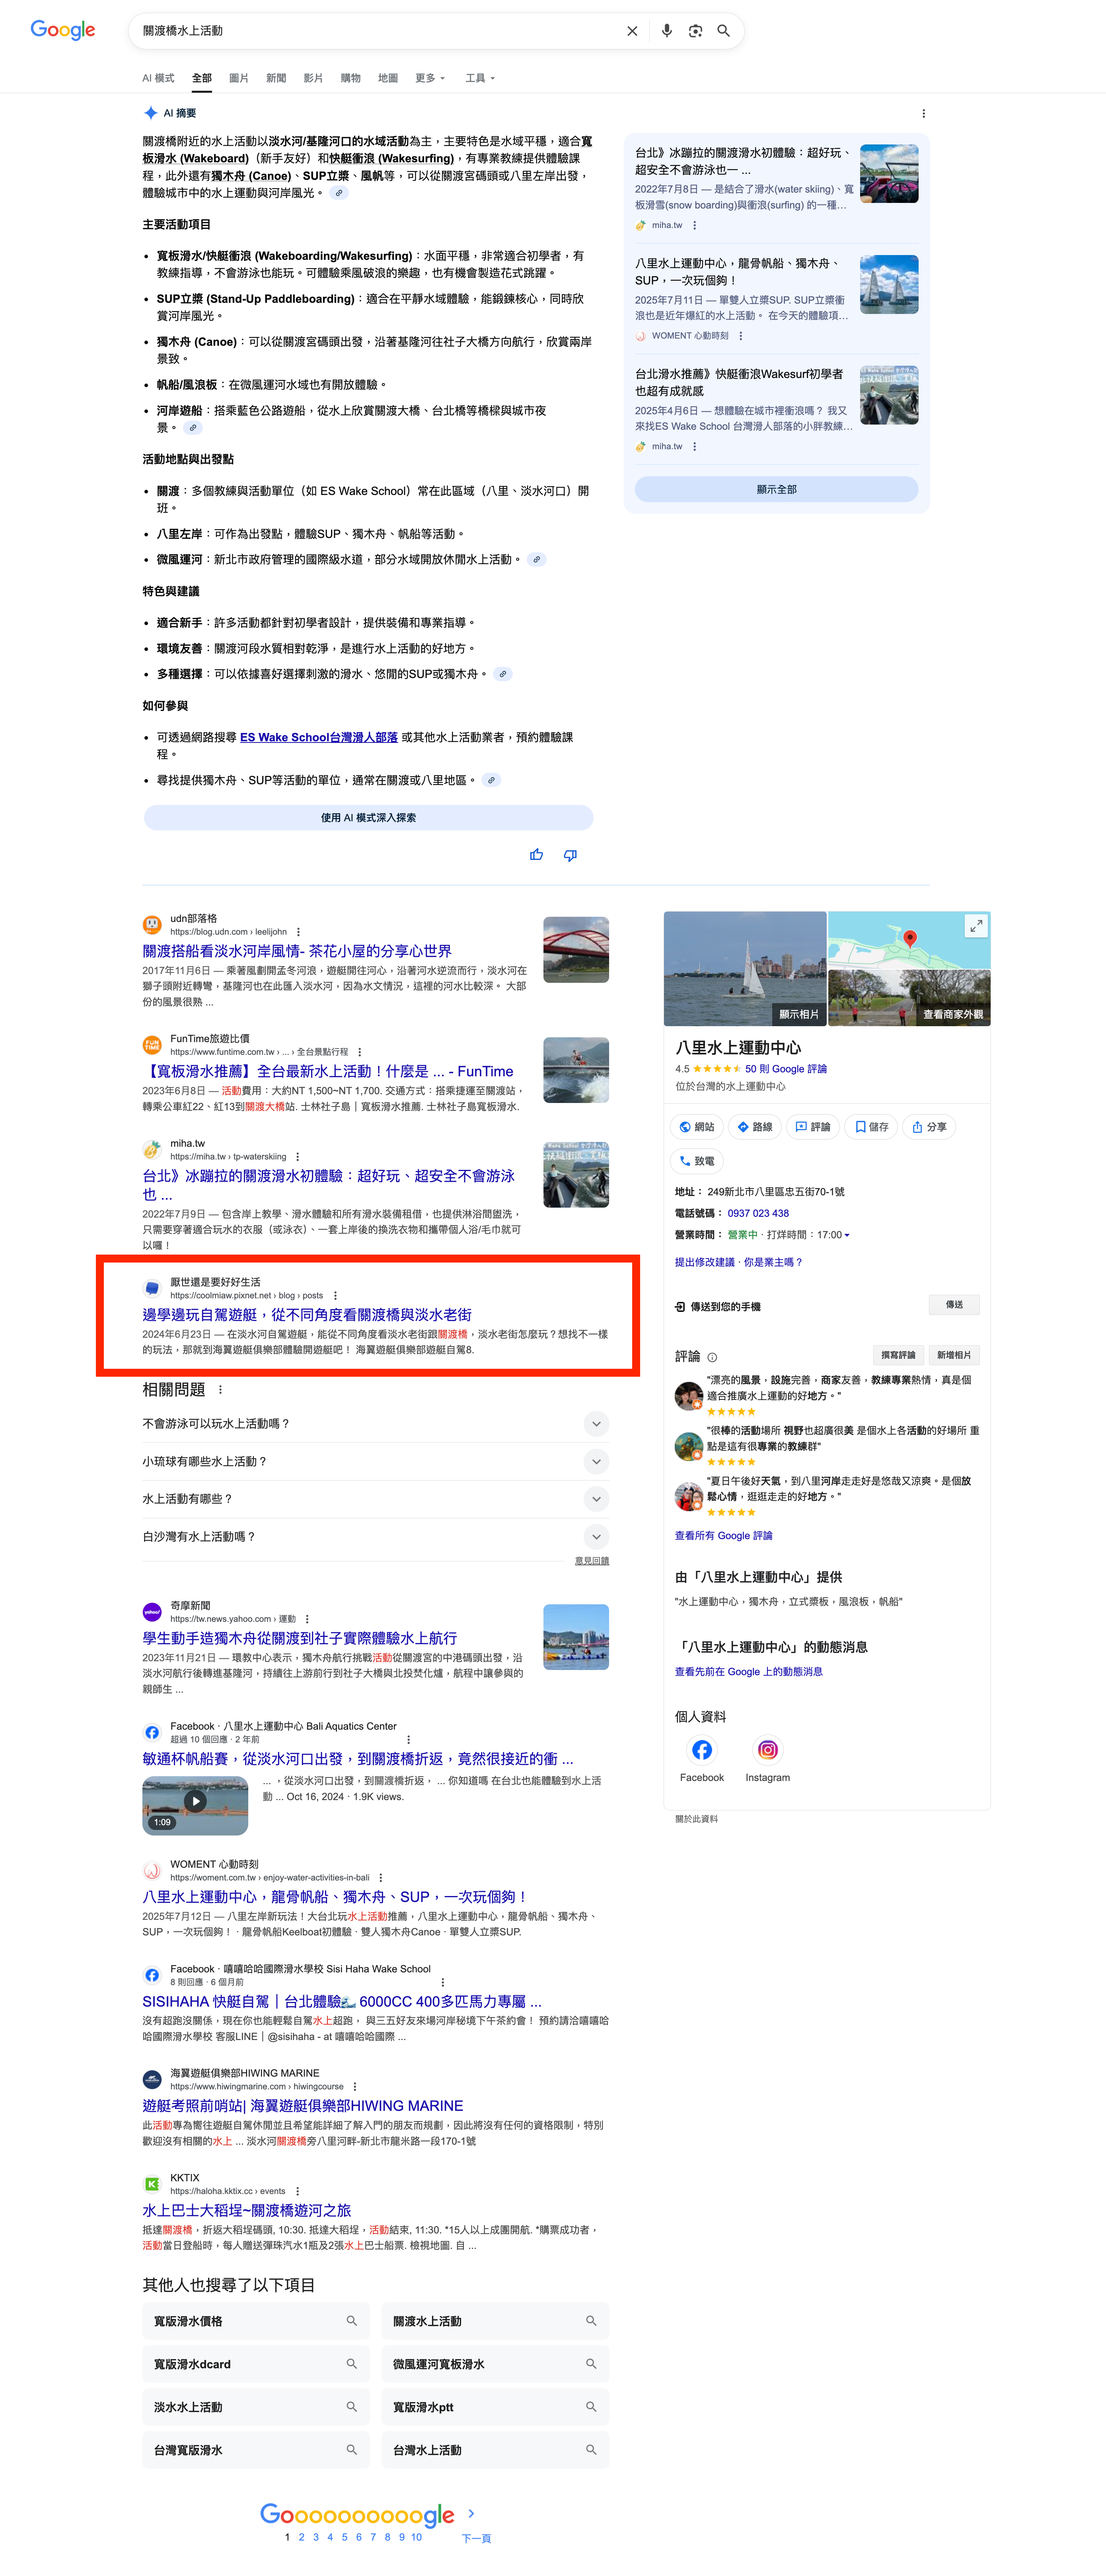Open AI summary three-dot options menu
This screenshot has width=1106, height=2576.
[x=923, y=113]
